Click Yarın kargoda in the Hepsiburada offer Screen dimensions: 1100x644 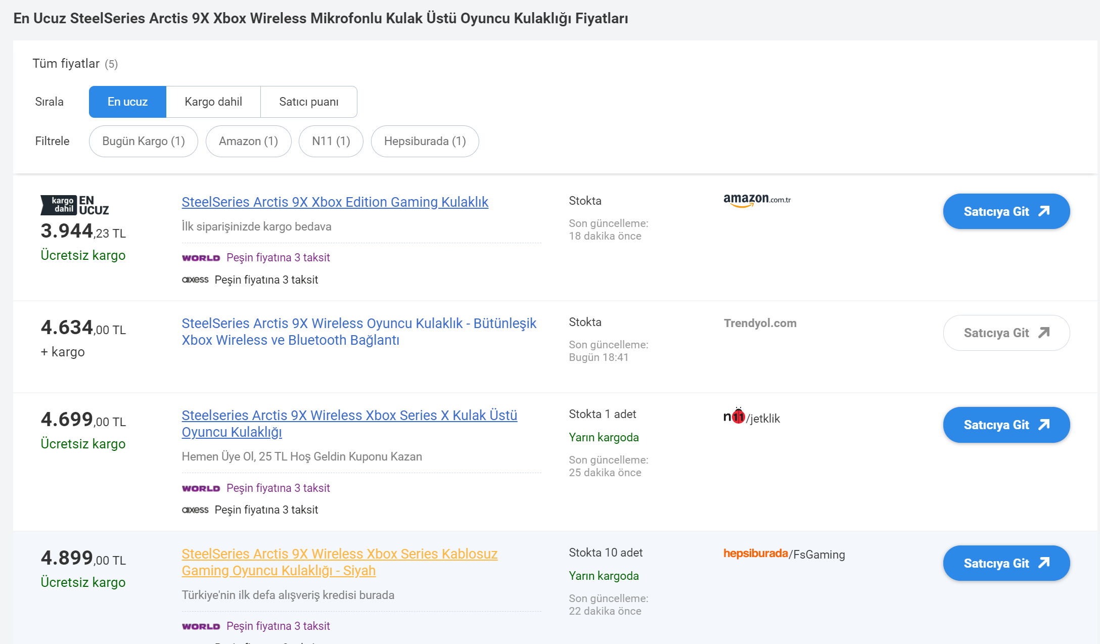604,576
